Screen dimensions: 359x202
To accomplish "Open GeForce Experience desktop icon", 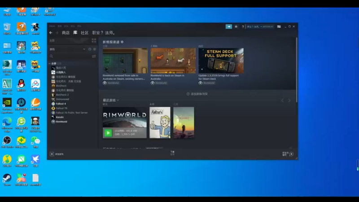I will pos(7,106).
